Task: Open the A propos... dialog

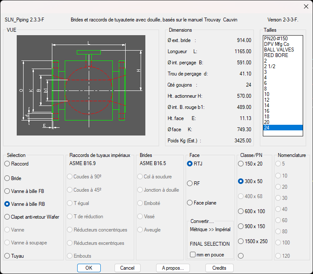Action: pos(173,268)
